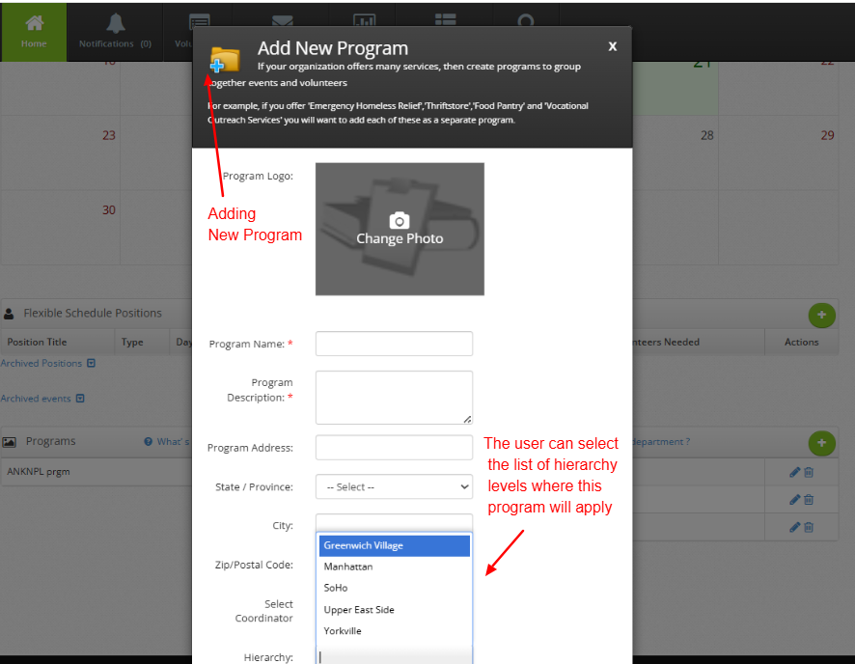Image resolution: width=855 pixels, height=664 pixels.
Task: Click the person icon on Flexible Schedule Positions
Action: click(x=10, y=314)
